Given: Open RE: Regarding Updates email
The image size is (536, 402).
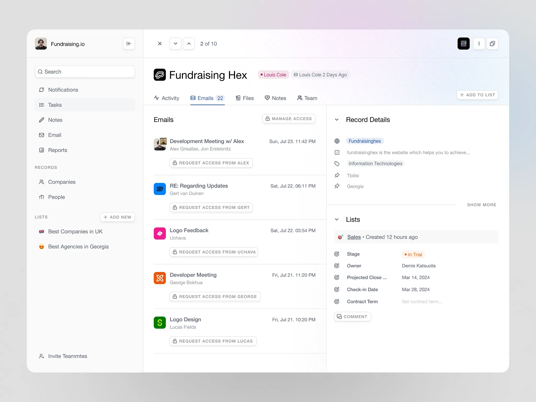Looking at the screenshot, I should [x=199, y=186].
